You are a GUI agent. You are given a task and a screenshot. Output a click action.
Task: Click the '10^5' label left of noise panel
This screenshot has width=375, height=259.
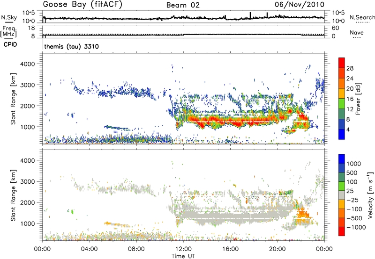(x=28, y=13)
